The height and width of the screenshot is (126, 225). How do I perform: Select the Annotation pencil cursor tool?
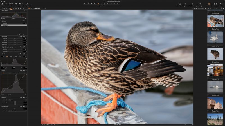(118, 4)
